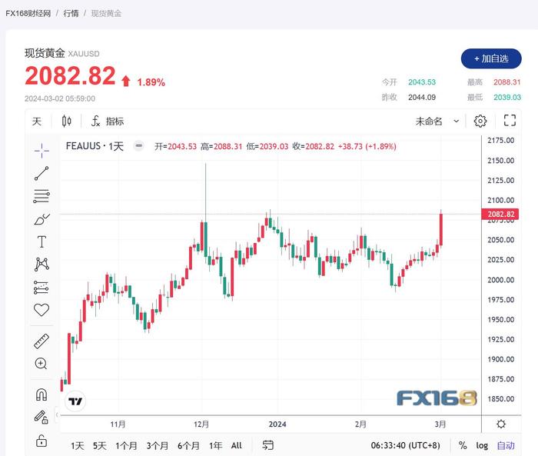Select the brush drawing tool
The width and height of the screenshot is (538, 456).
42,219
